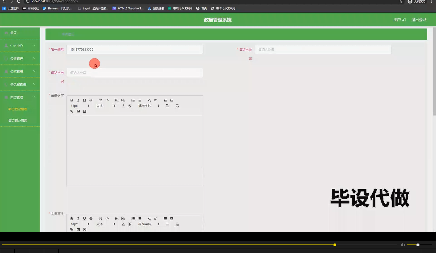
Task: Open the 信访督办管理 sidebar page
Action: (x=18, y=120)
